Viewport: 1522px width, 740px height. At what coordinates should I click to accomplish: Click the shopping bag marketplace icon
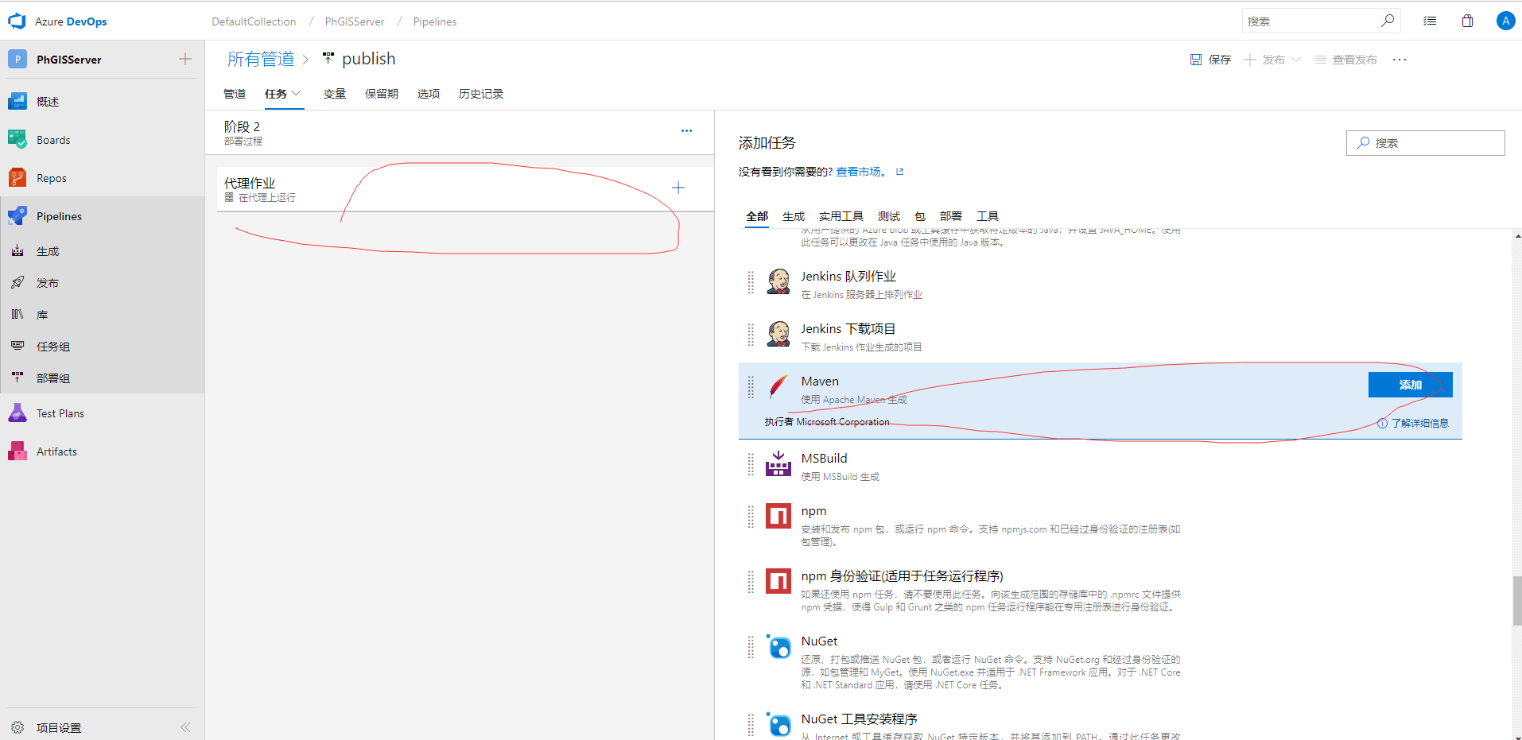1467,21
